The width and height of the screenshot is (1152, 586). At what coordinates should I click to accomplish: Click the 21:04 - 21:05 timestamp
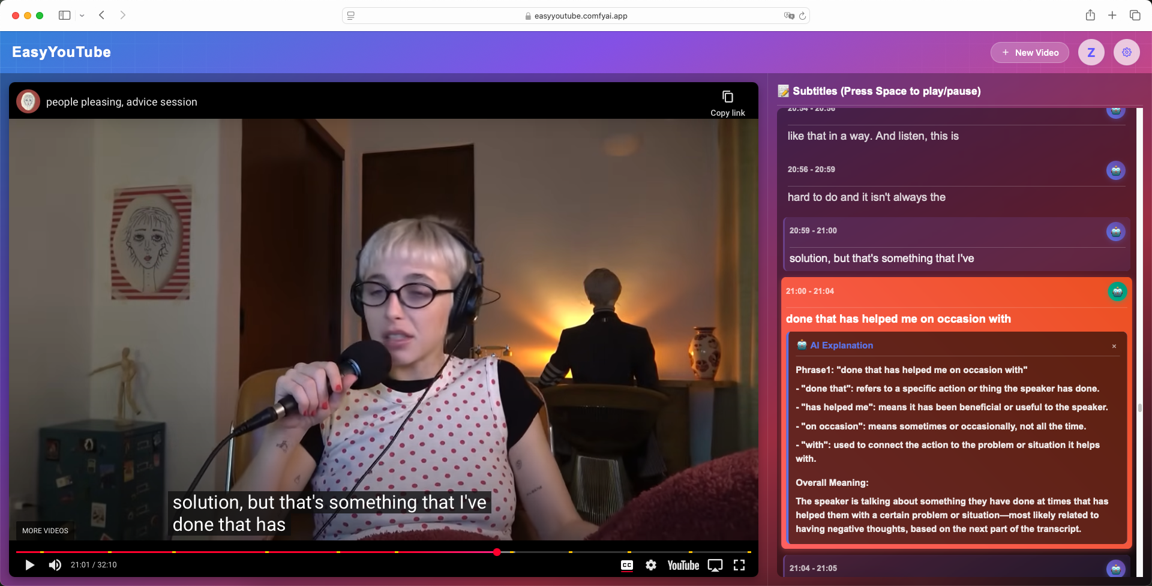[x=813, y=568]
